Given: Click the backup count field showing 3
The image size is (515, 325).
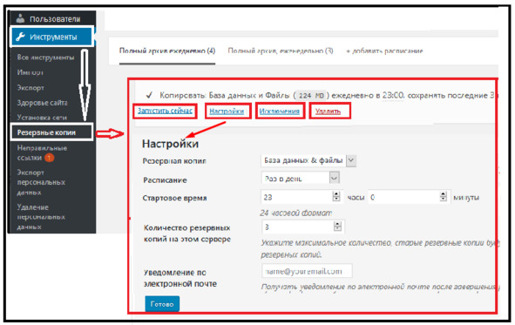Looking at the screenshot, I should pyautogui.click(x=303, y=227).
